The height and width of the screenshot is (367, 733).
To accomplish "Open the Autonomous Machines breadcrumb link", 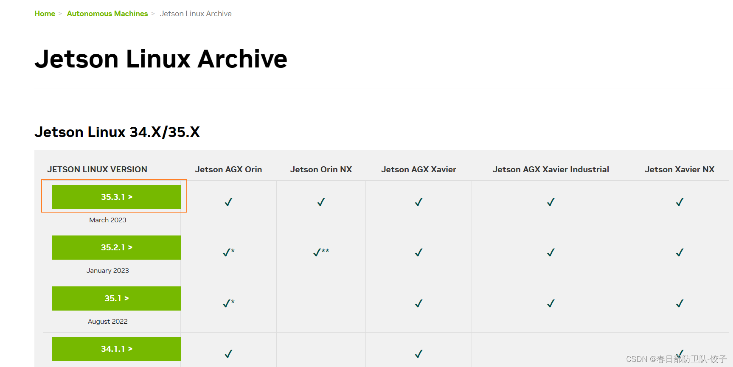I will coord(107,14).
